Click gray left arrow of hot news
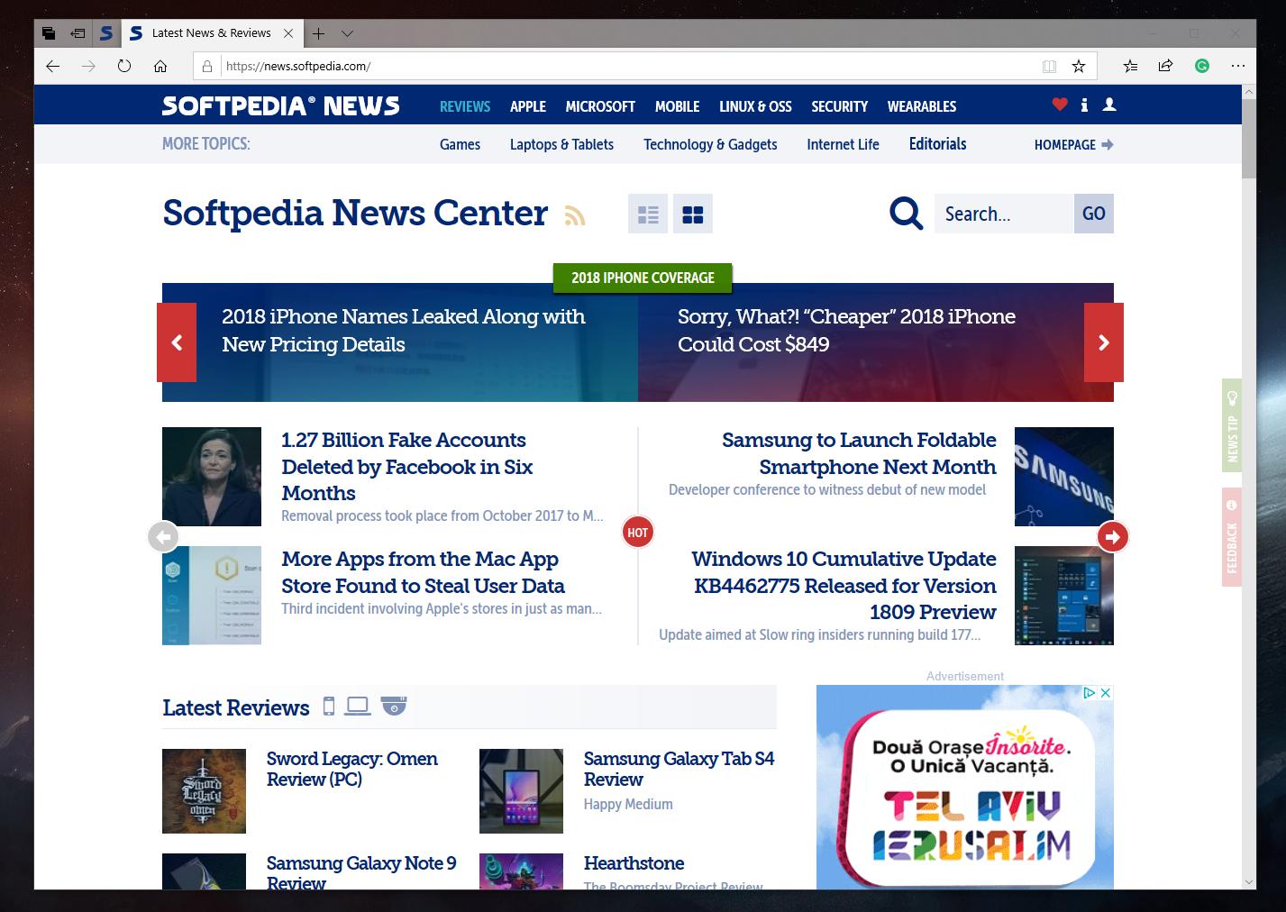Screen dimensions: 1286x912 163,537
